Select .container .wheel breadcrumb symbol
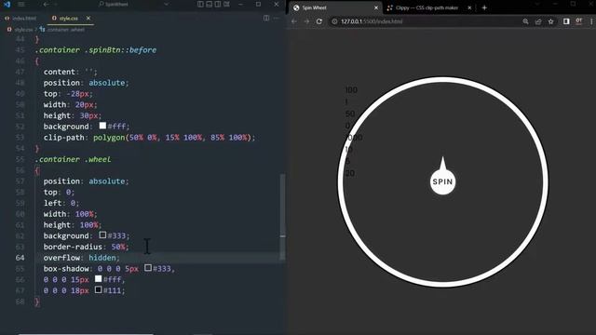596x335 pixels. [62, 29]
